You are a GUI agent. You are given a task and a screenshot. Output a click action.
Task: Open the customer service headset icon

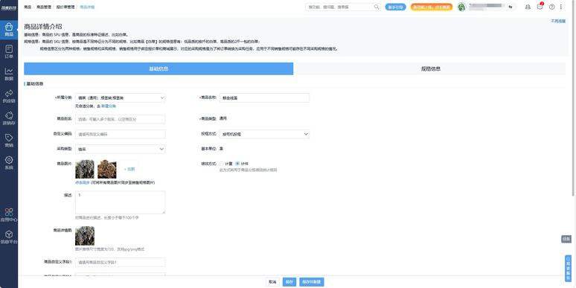click(528, 7)
